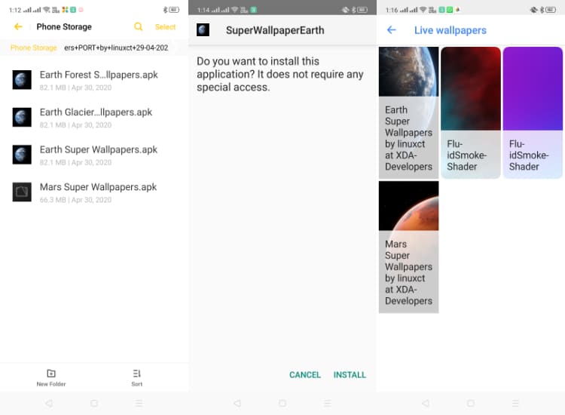Tap home square button on installer screen

click(282, 403)
